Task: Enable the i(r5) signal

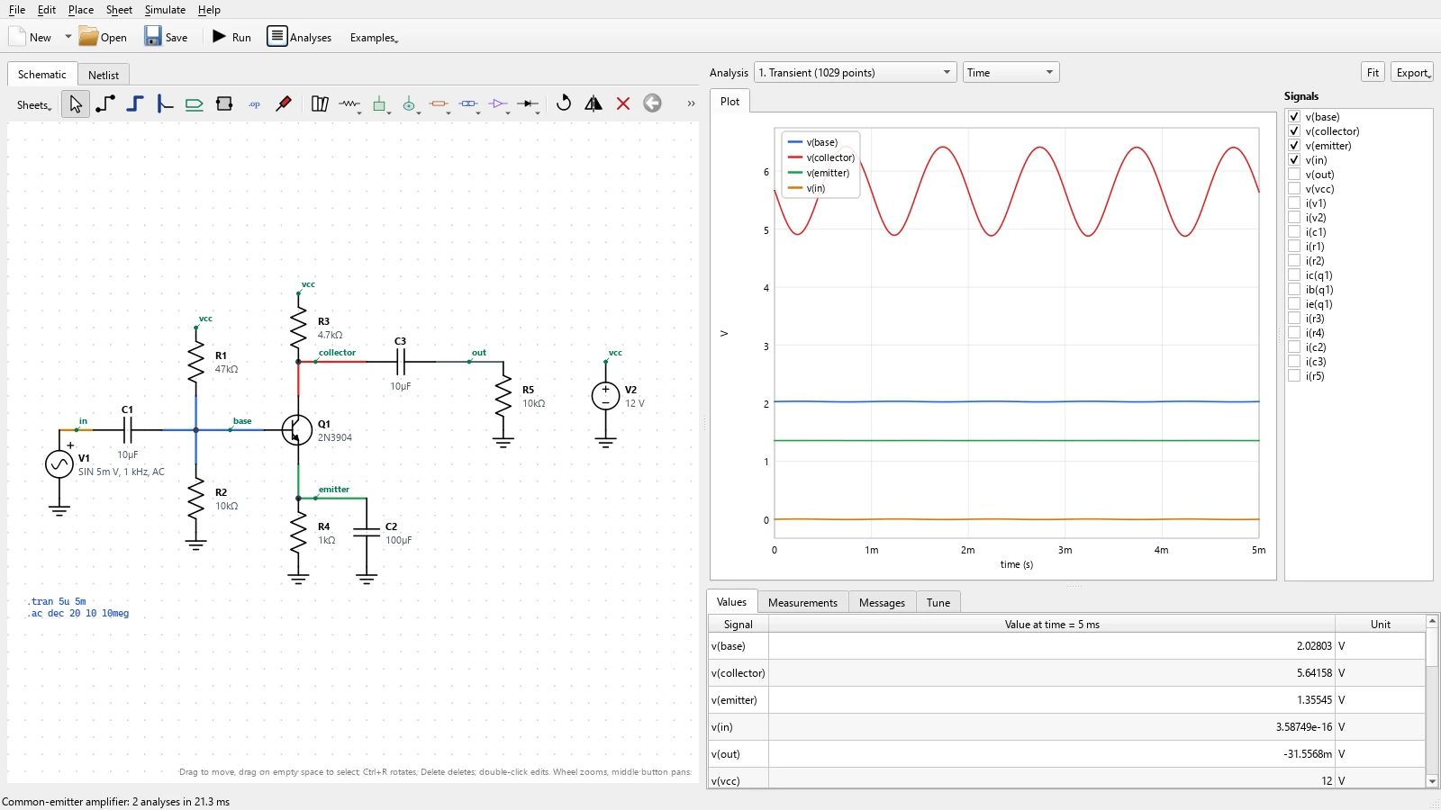Action: 1294,376
